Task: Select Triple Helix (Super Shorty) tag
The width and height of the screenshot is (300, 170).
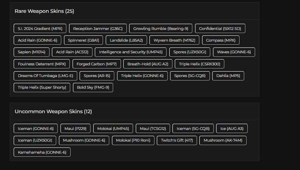Action: 42,87
